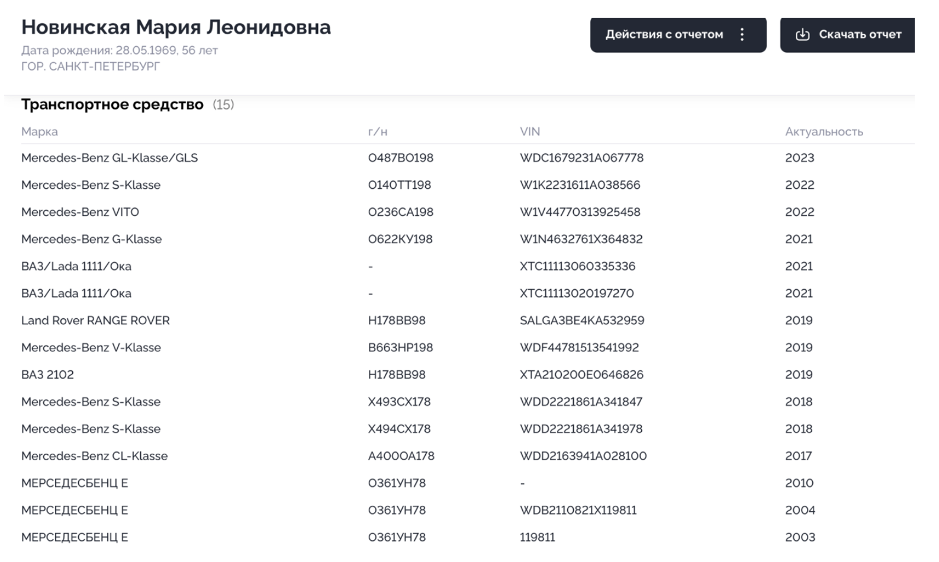Select the 'Mercedes-Benz V-Klasse' row
The width and height of the screenshot is (939, 562).
(x=468, y=348)
